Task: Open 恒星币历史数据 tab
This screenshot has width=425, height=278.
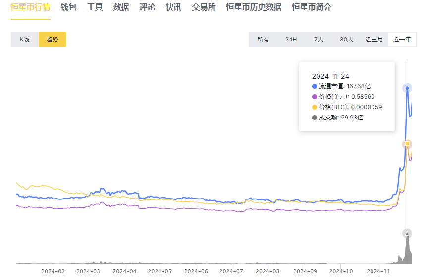Action: 254,7
